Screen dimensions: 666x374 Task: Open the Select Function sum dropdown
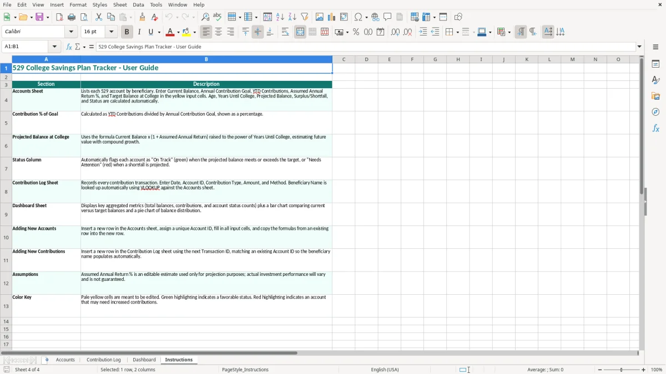tap(84, 47)
